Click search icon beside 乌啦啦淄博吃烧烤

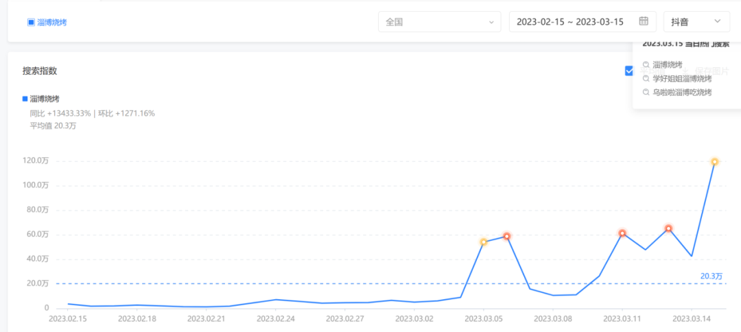click(646, 92)
